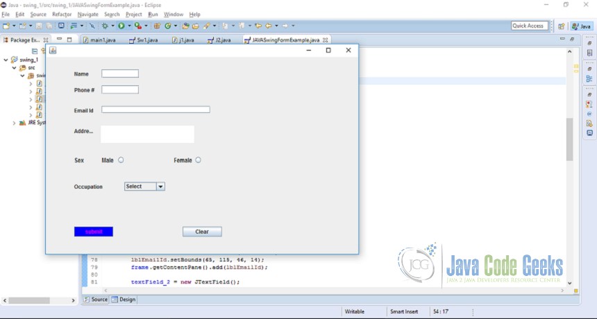Switch to the j1.java editor tab
597x319 pixels.
tap(183, 40)
